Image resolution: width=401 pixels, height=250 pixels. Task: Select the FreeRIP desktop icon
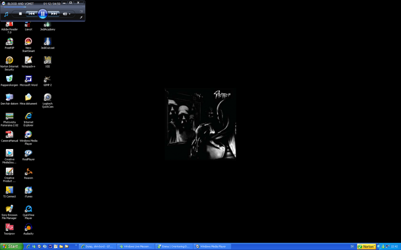[x=10, y=43]
